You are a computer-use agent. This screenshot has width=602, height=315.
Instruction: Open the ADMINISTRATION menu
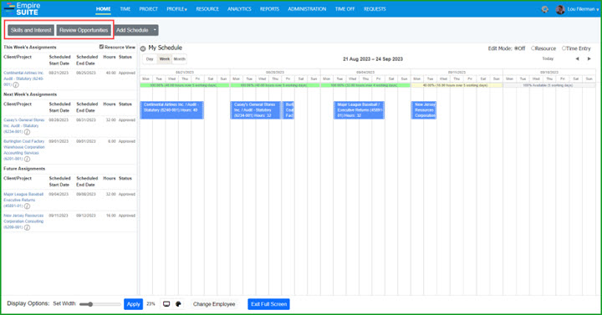307,9
